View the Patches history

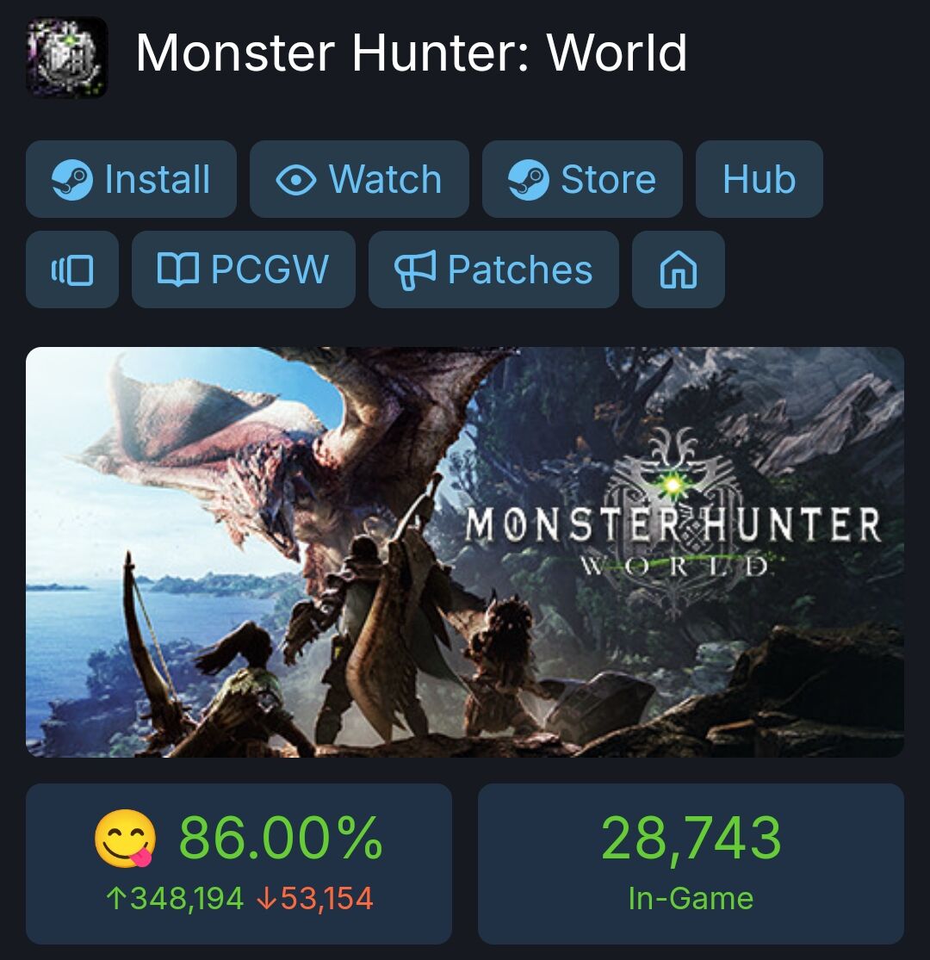[x=493, y=269]
